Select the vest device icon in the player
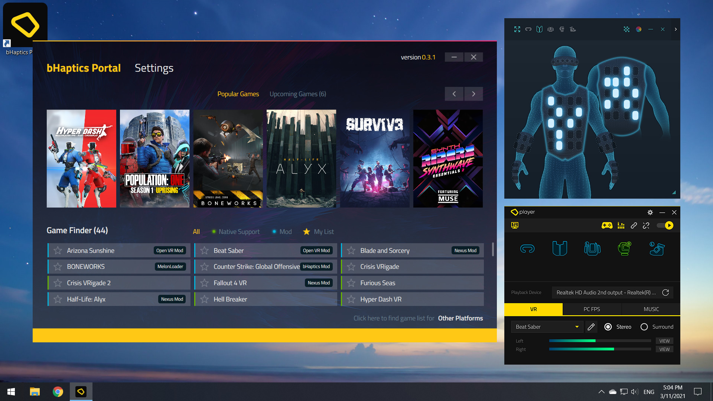Screen dimensions: 713x401 (560, 249)
